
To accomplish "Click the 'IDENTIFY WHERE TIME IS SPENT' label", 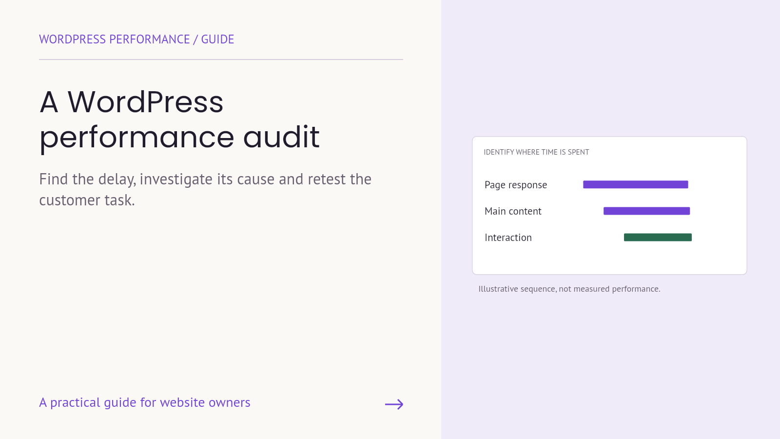I will (x=536, y=152).
